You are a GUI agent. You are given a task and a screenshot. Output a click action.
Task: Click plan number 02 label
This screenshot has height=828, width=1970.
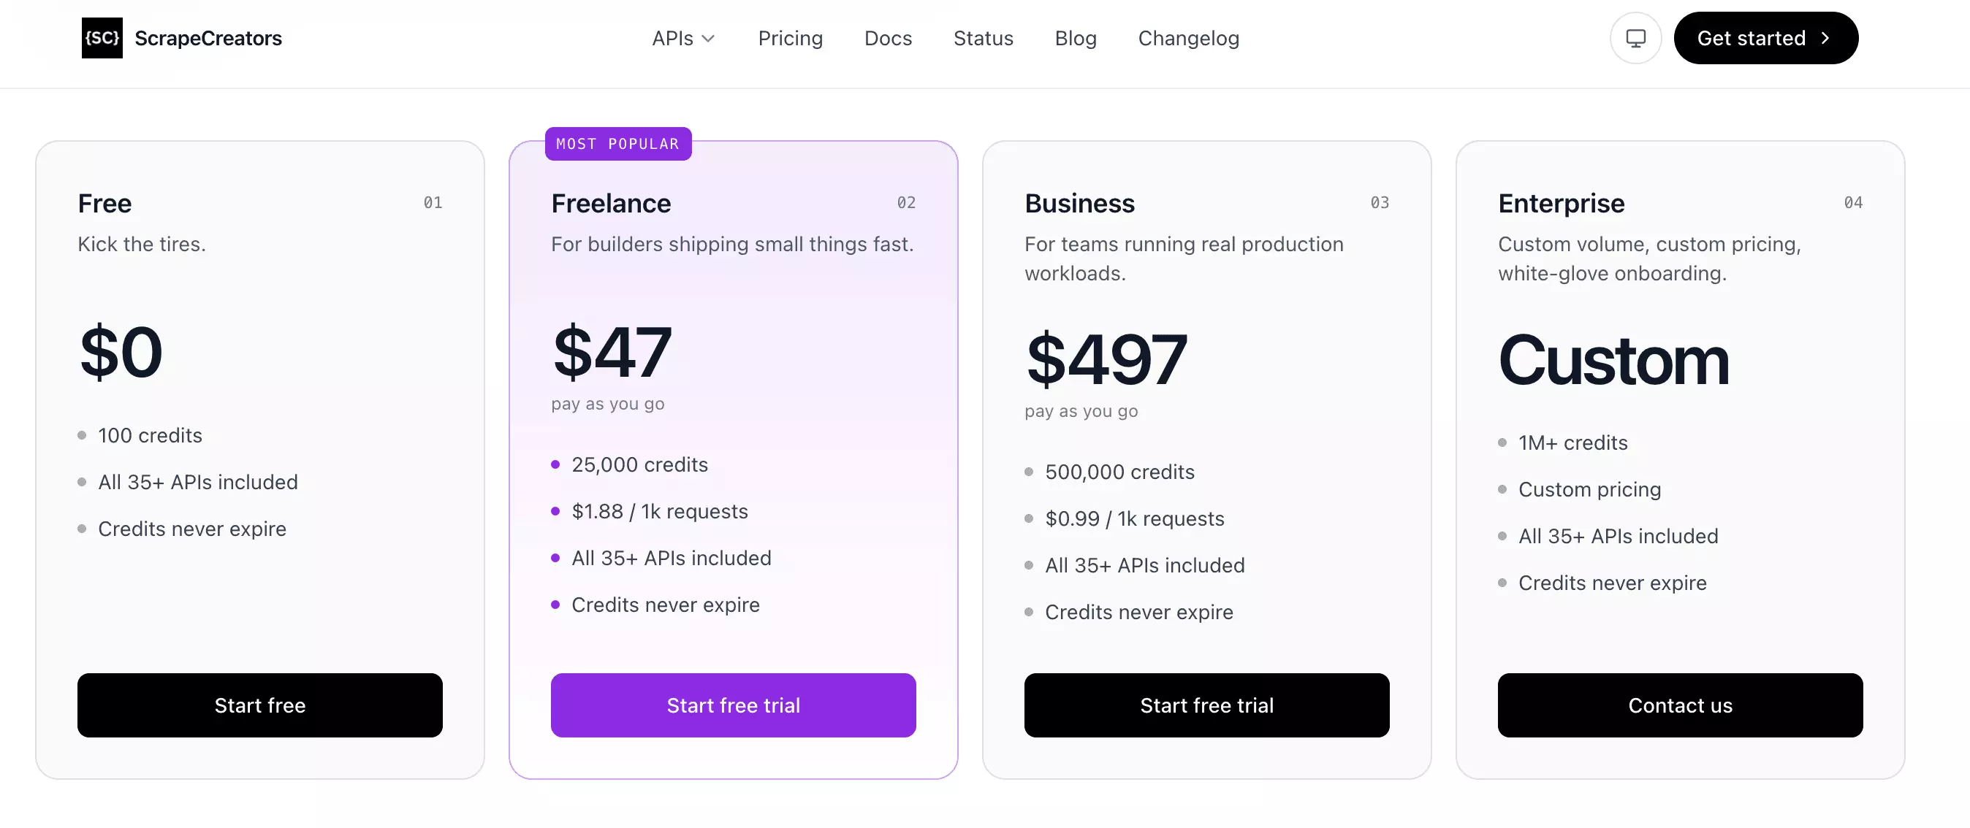[906, 202]
